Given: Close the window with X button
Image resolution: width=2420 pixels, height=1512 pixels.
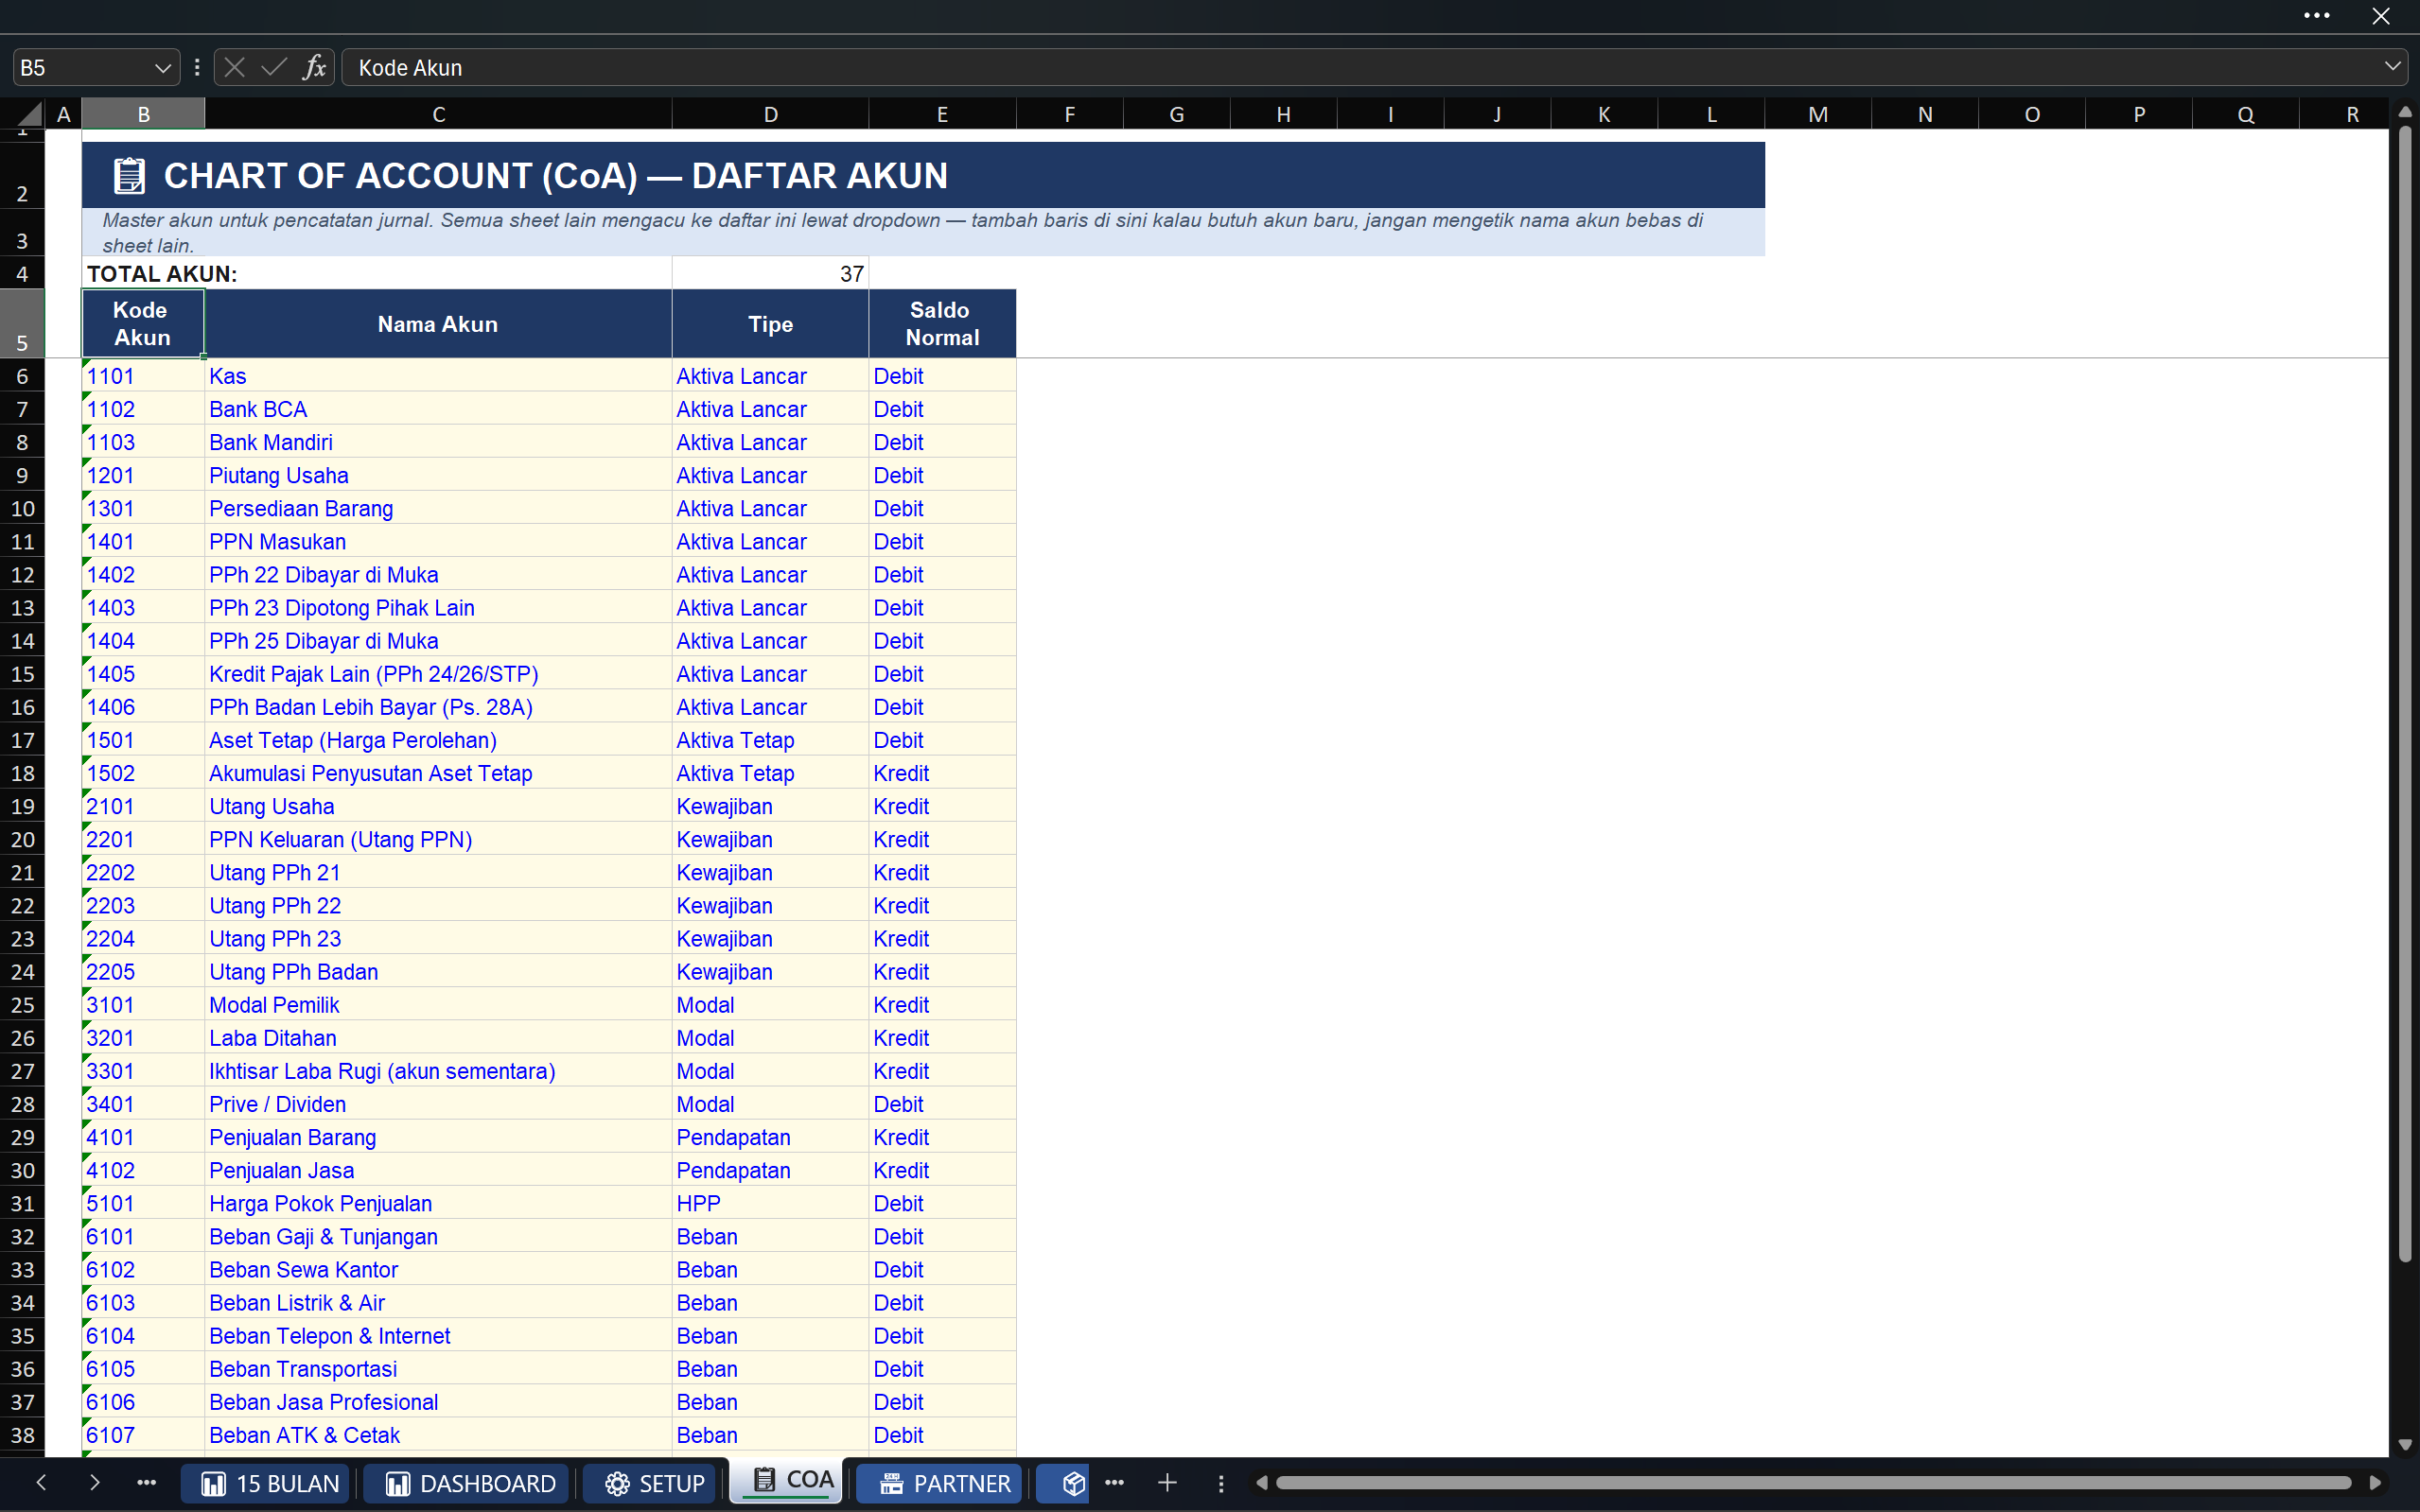Looking at the screenshot, I should [x=2381, y=15].
